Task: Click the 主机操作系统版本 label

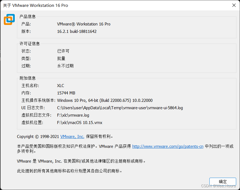Action: click(x=38, y=100)
